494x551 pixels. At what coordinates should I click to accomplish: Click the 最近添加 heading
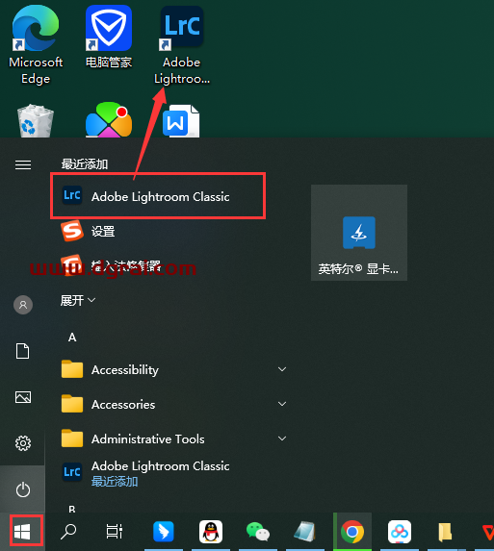click(x=85, y=164)
